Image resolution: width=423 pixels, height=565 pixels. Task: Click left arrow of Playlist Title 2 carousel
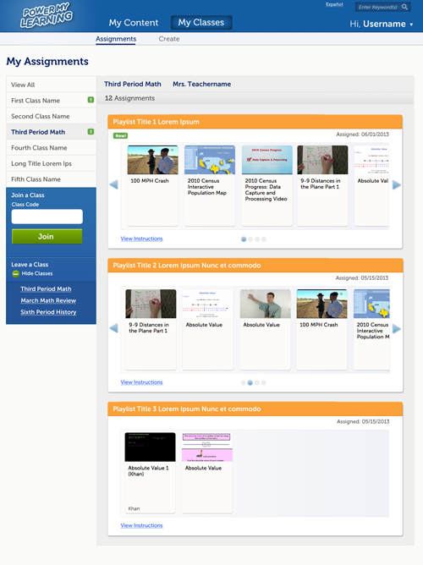pos(113,328)
